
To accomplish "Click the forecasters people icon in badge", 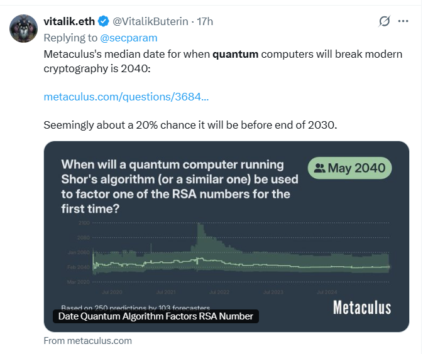I will [x=320, y=168].
